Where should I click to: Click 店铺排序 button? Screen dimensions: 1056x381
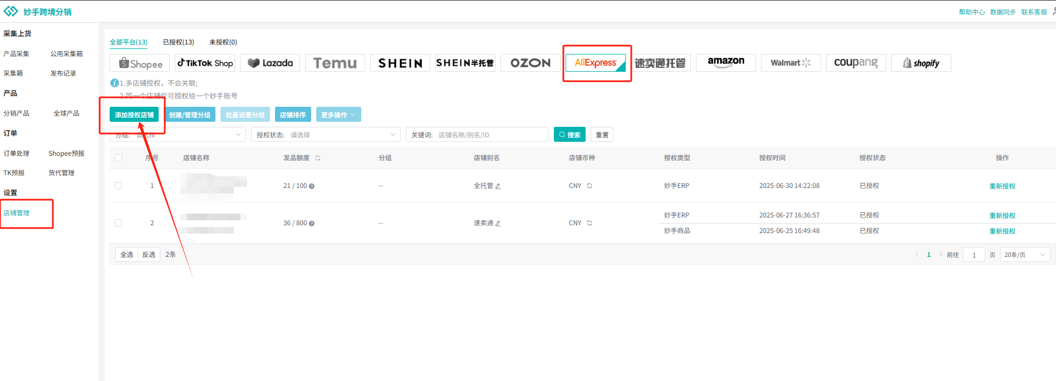coord(293,115)
